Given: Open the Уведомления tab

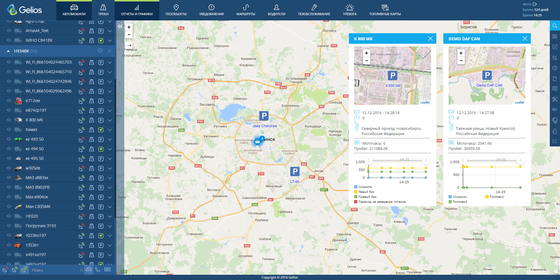Looking at the screenshot, I should (211, 10).
